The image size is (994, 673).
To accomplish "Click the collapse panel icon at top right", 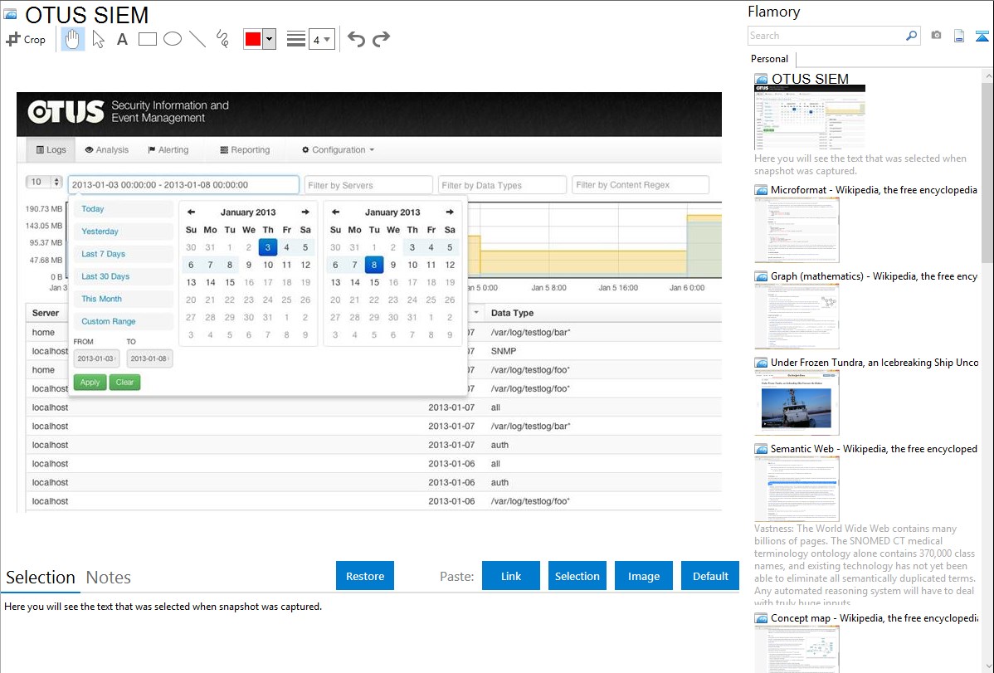I will [982, 36].
